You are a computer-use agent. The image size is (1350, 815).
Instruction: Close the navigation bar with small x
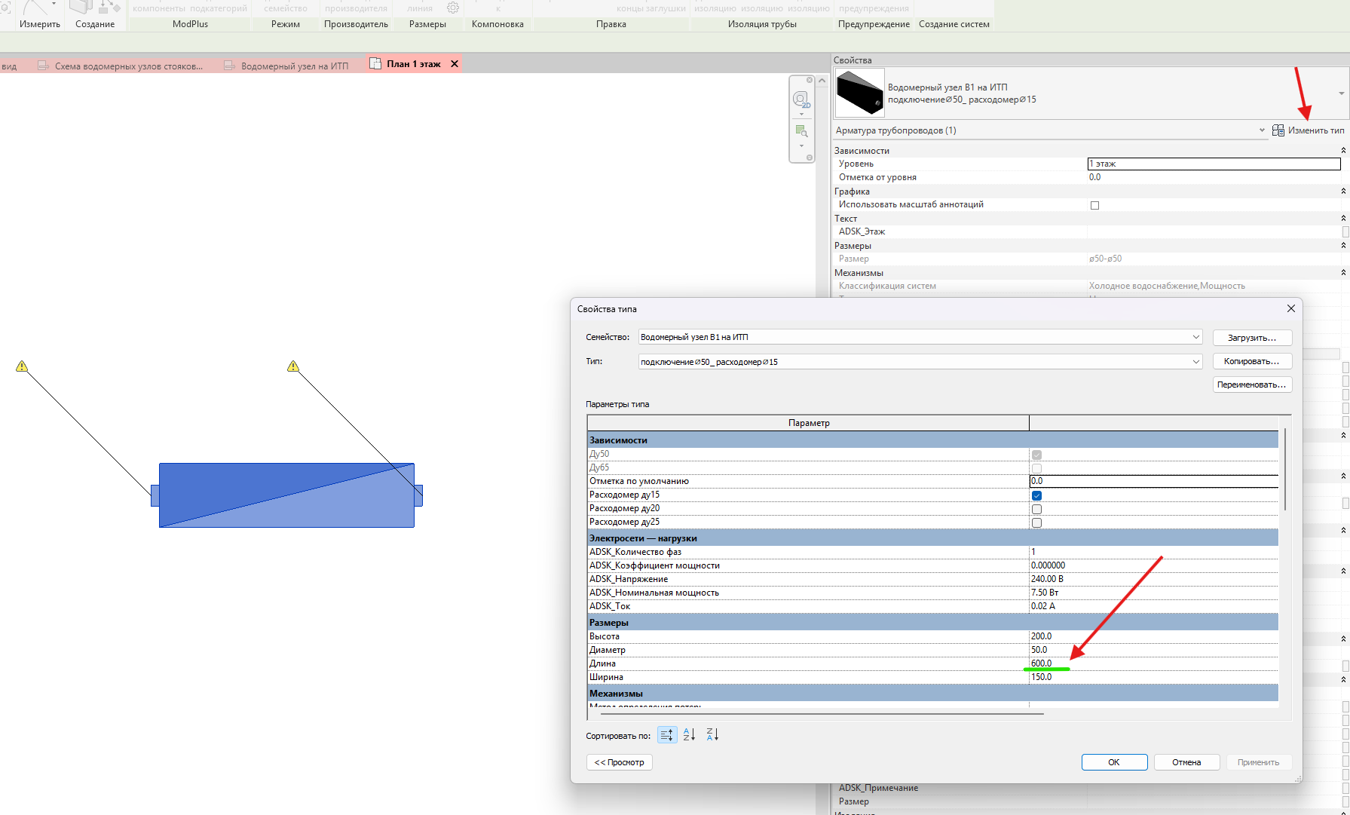click(810, 80)
